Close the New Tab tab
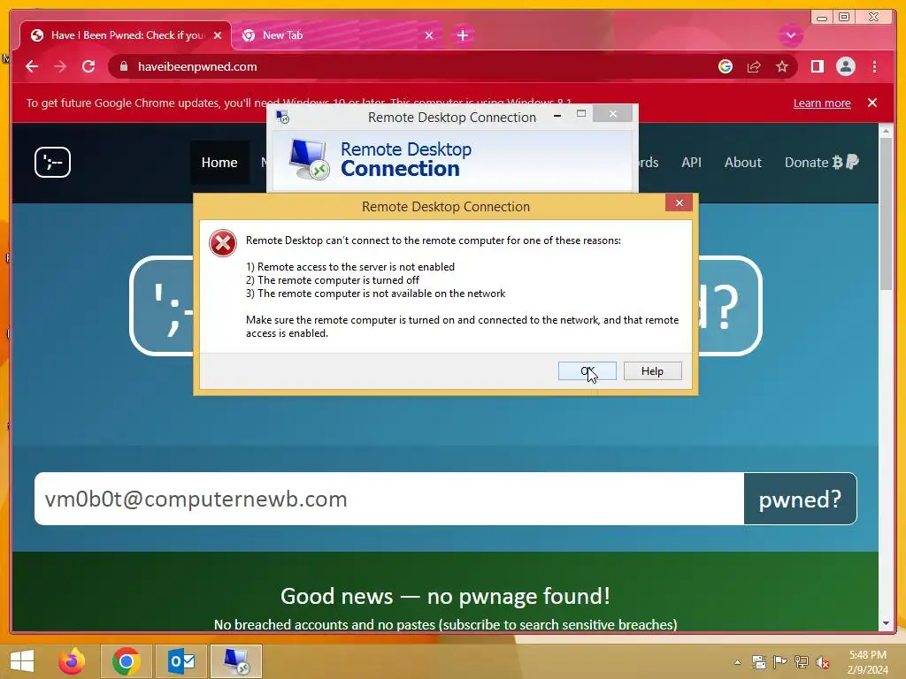Image resolution: width=906 pixels, height=679 pixels. (429, 35)
